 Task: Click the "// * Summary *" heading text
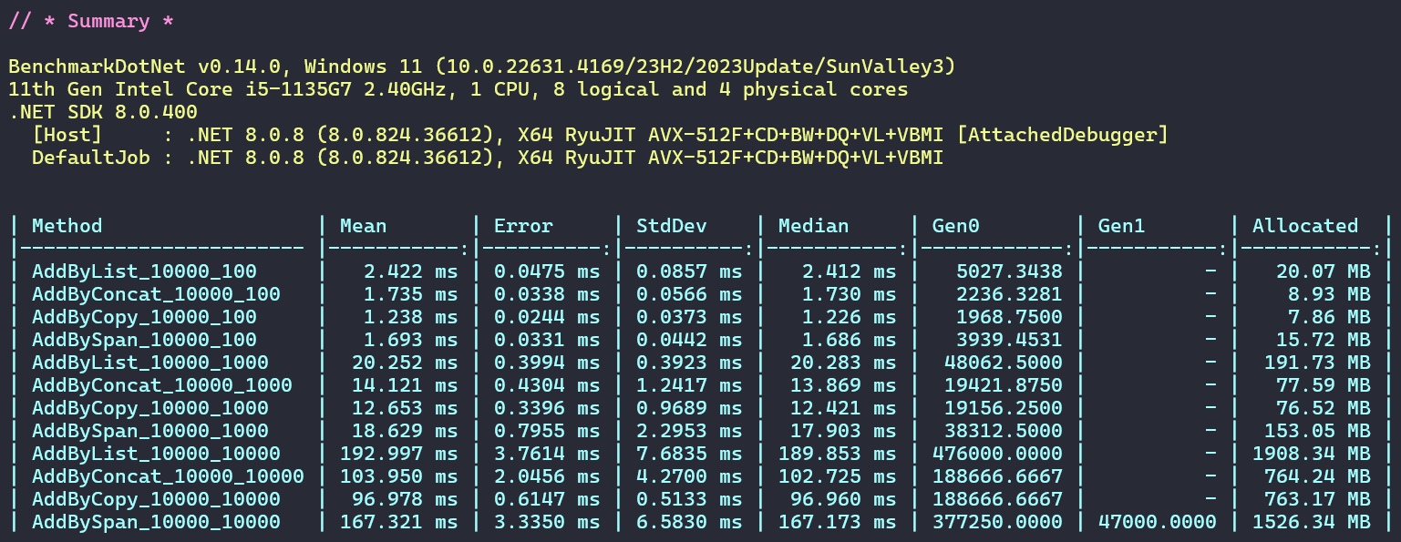(x=91, y=21)
